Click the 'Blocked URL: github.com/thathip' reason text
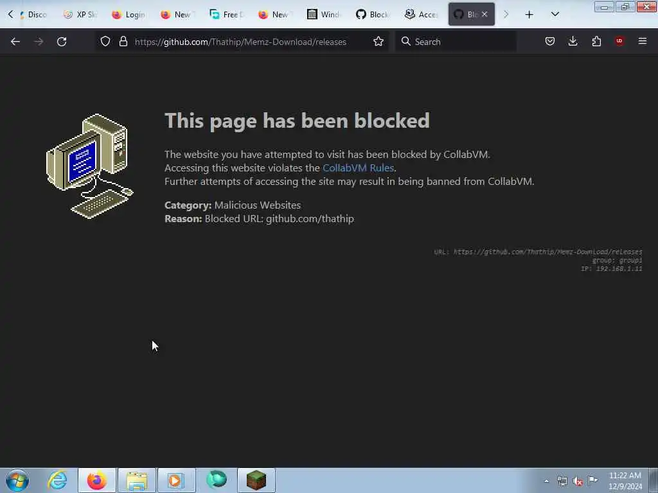This screenshot has width=658, height=493. tap(279, 219)
